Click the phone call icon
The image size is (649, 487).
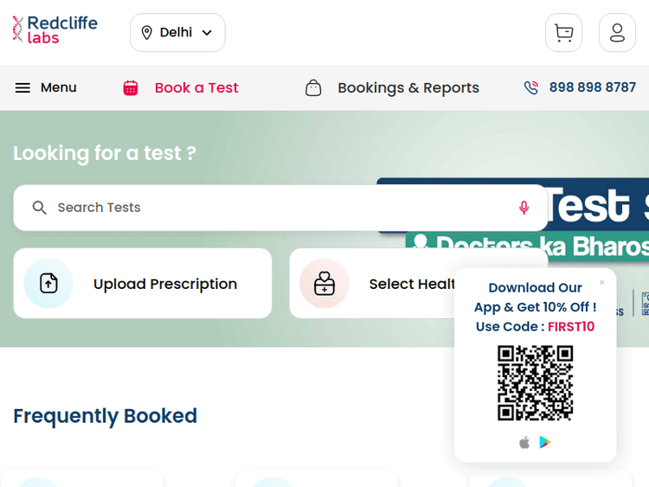(x=531, y=87)
